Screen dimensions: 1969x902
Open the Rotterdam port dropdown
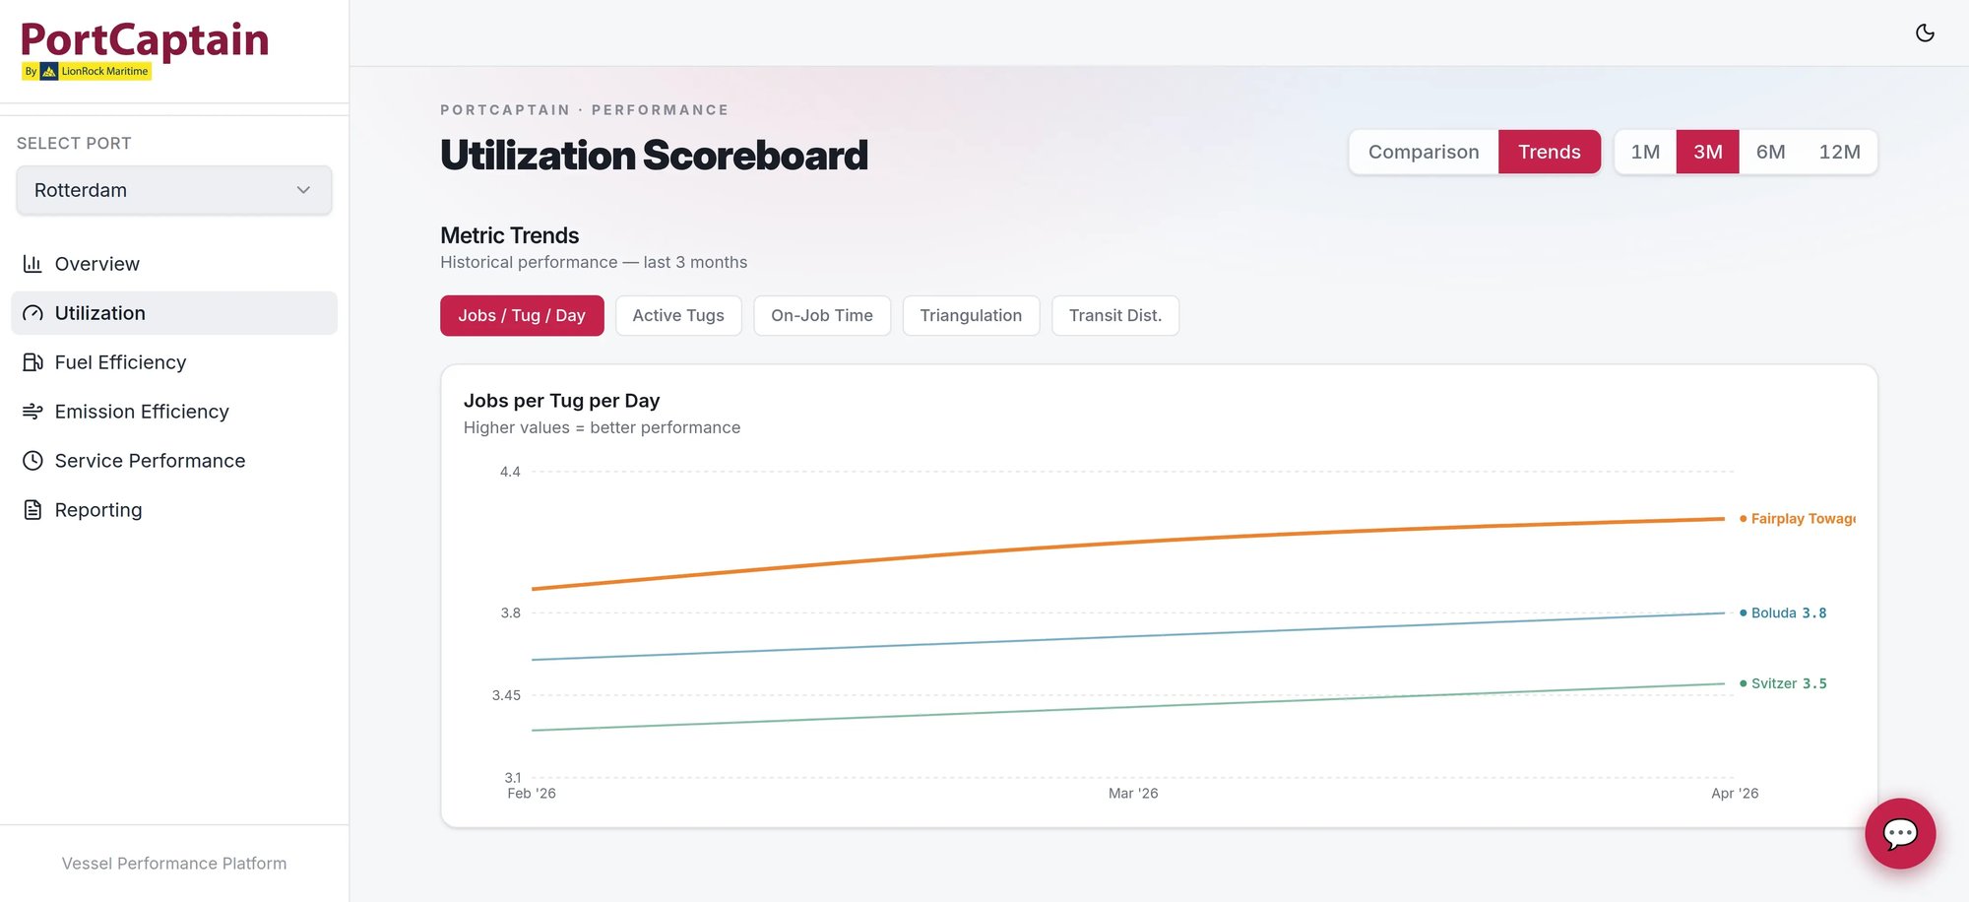pyautogui.click(x=174, y=190)
